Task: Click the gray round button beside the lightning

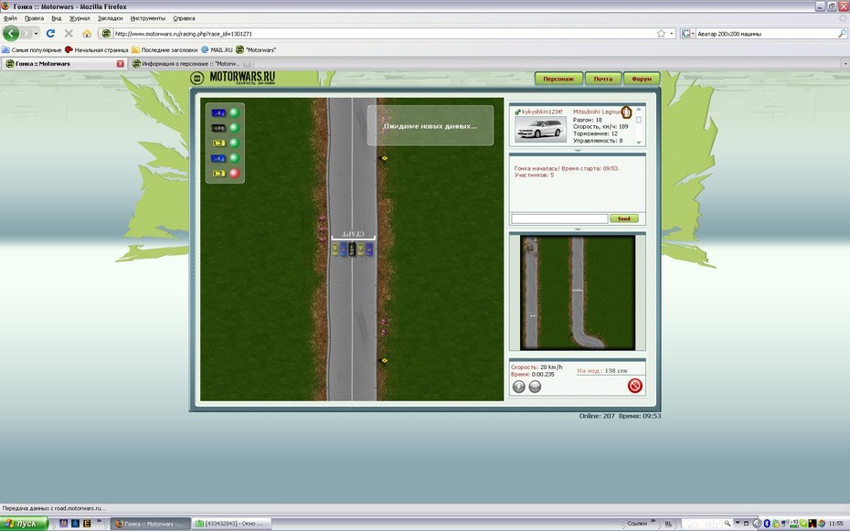Action: click(535, 387)
